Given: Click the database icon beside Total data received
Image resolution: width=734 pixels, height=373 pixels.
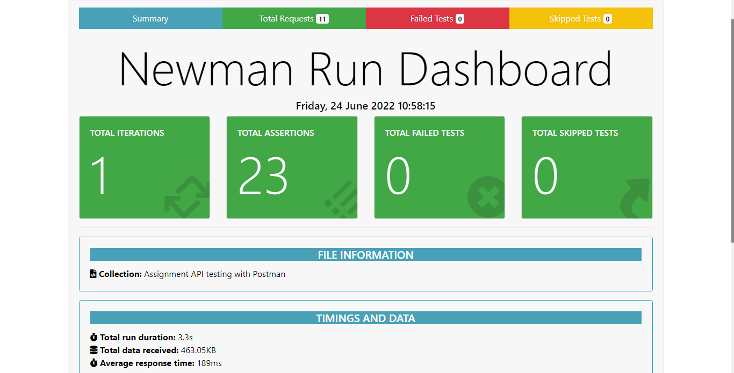Looking at the screenshot, I should pos(94,350).
